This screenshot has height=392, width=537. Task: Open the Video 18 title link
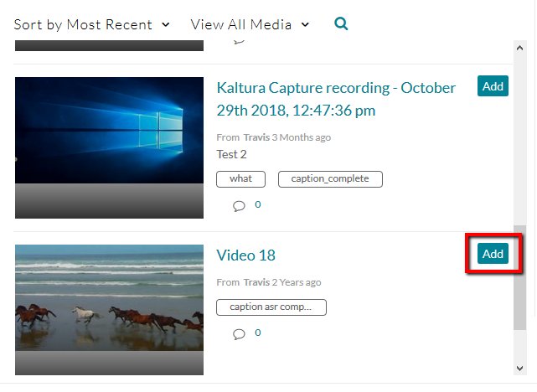point(245,255)
